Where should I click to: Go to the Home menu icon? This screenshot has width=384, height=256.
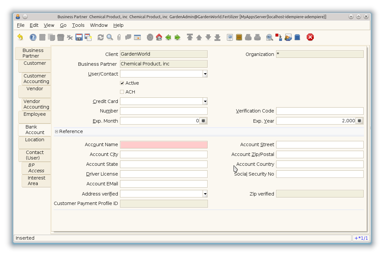tap(159, 37)
